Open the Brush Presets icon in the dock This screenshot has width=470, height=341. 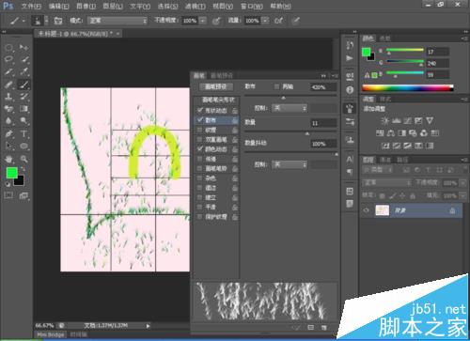[350, 122]
